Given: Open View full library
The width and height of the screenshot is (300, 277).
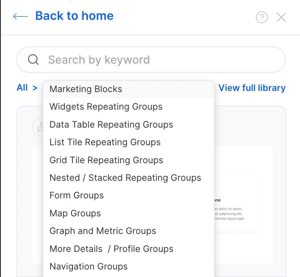Looking at the screenshot, I should point(252,88).
